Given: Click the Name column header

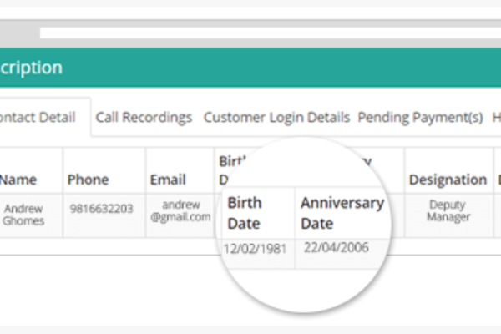Looking at the screenshot, I should 18,180.
